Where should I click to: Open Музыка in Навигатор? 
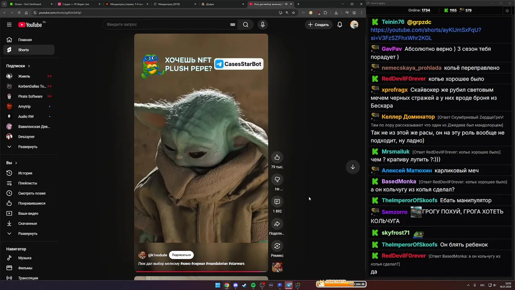[28, 258]
